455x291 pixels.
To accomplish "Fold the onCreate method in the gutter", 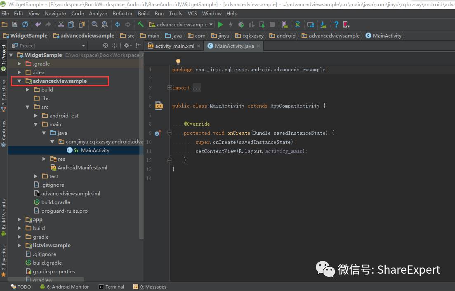I will [x=170, y=133].
